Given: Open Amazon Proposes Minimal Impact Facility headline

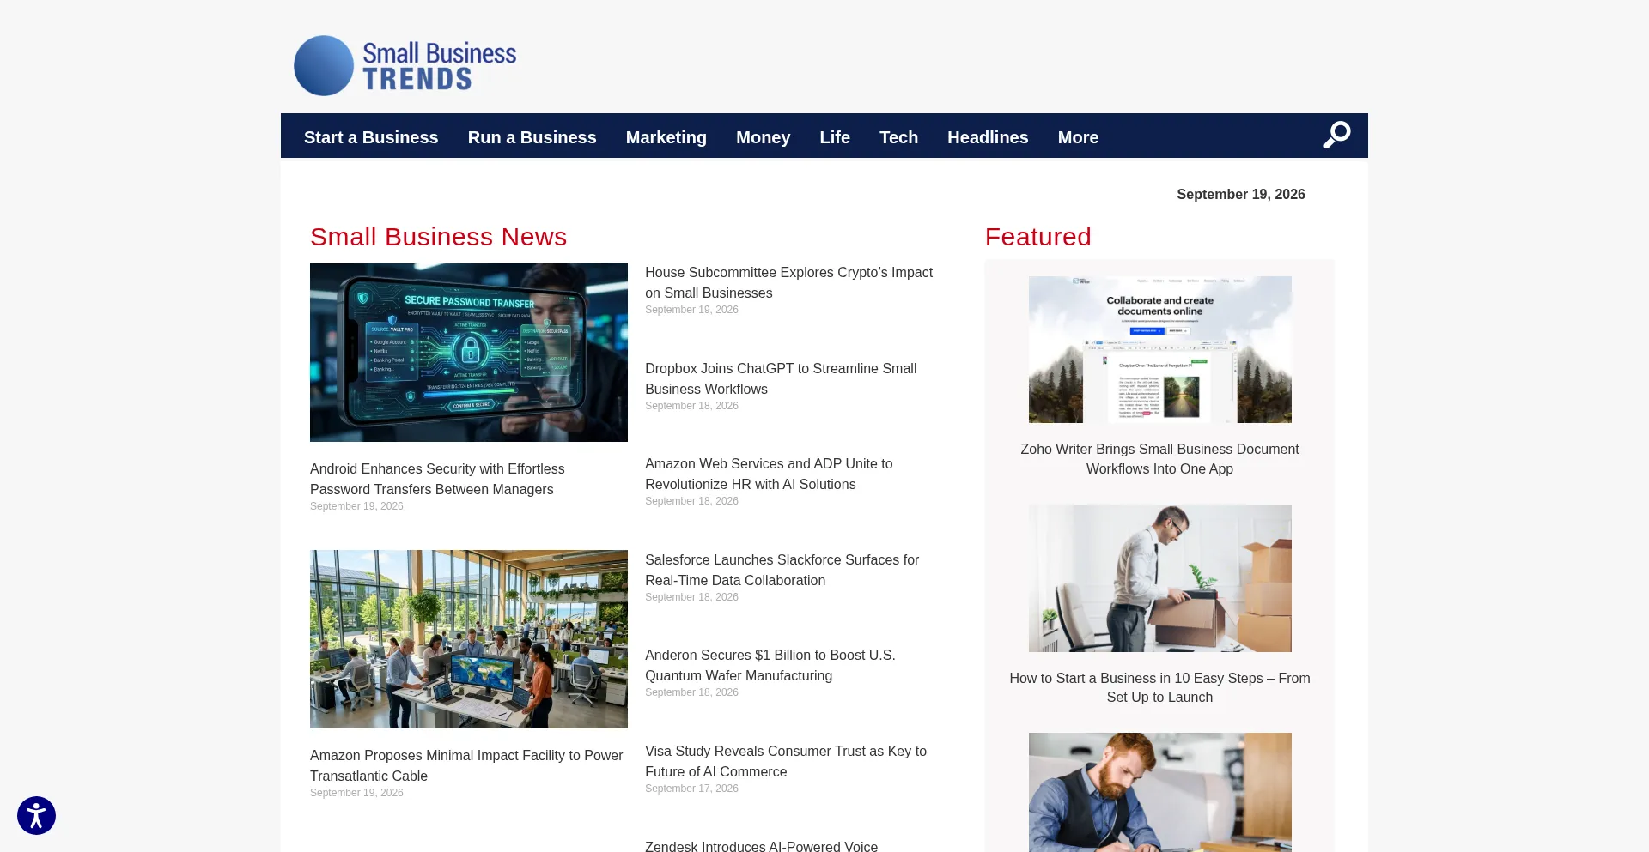Looking at the screenshot, I should point(466,765).
